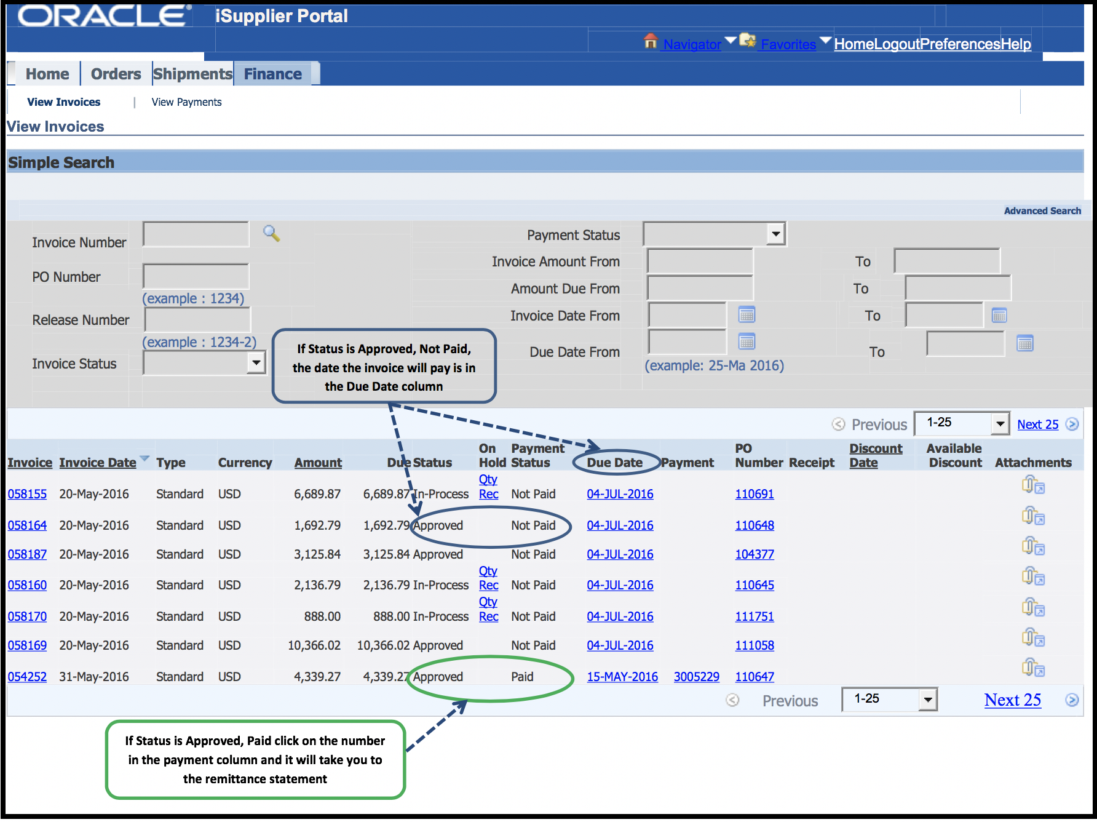This screenshot has width=1097, height=822.
Task: Open PO number 111751 link
Action: 754,616
